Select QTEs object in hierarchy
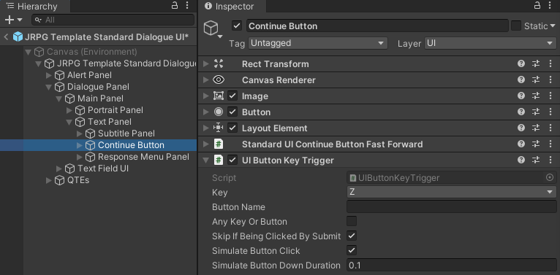The width and height of the screenshot is (560, 275). pyautogui.click(x=78, y=180)
